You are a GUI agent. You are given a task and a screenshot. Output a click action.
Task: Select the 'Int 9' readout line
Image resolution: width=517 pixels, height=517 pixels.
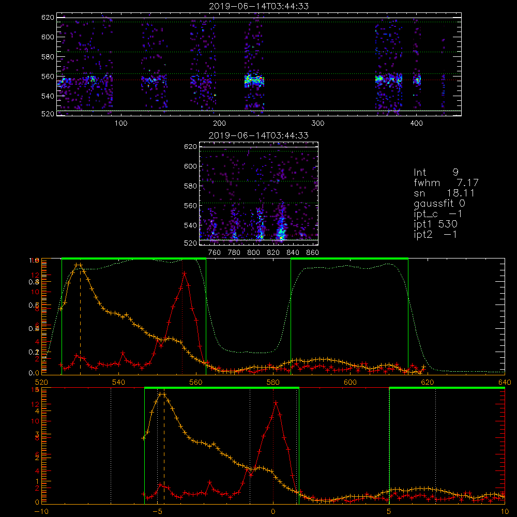point(436,172)
